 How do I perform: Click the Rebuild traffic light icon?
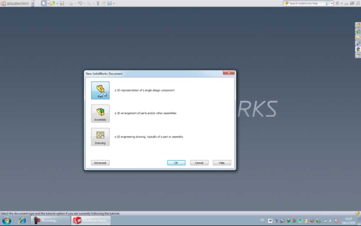98,3
